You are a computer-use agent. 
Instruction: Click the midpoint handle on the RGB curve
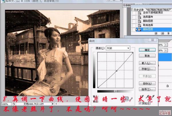click(116, 71)
